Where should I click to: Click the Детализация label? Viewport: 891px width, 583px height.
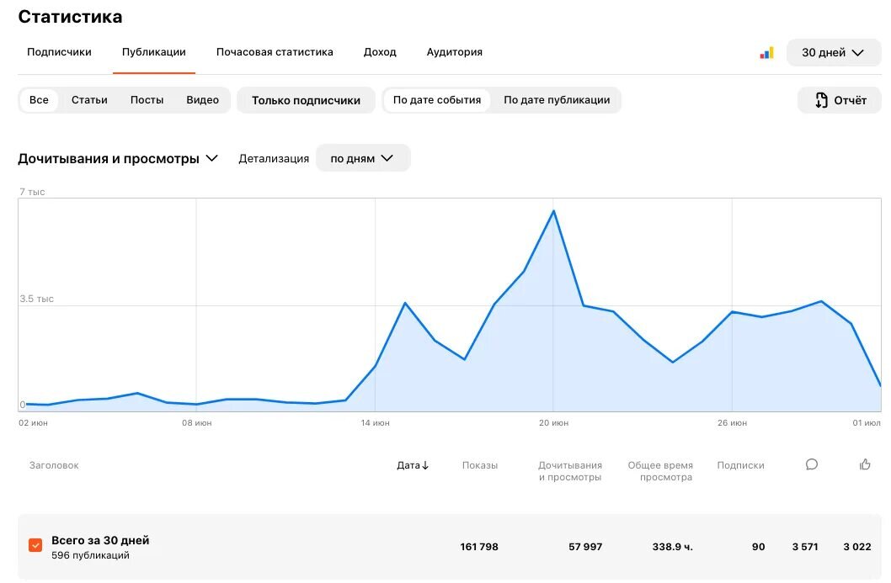click(x=274, y=158)
